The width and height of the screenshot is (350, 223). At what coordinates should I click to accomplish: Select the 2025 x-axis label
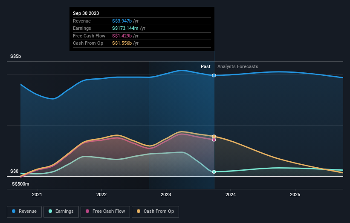click(x=295, y=194)
